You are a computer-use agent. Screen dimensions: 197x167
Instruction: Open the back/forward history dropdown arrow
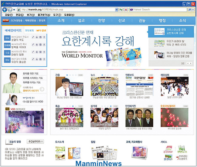click(x=14, y=10)
